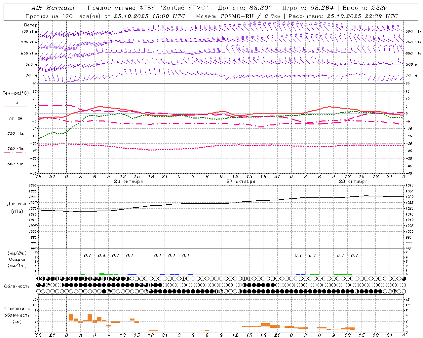The width and height of the screenshot is (423, 338).
Task: Click the Конвективн. label of convective cloud panel
Action: (17, 309)
